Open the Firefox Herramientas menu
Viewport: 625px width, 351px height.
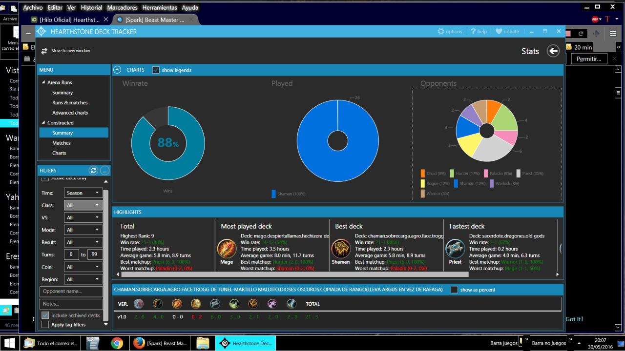tap(160, 7)
